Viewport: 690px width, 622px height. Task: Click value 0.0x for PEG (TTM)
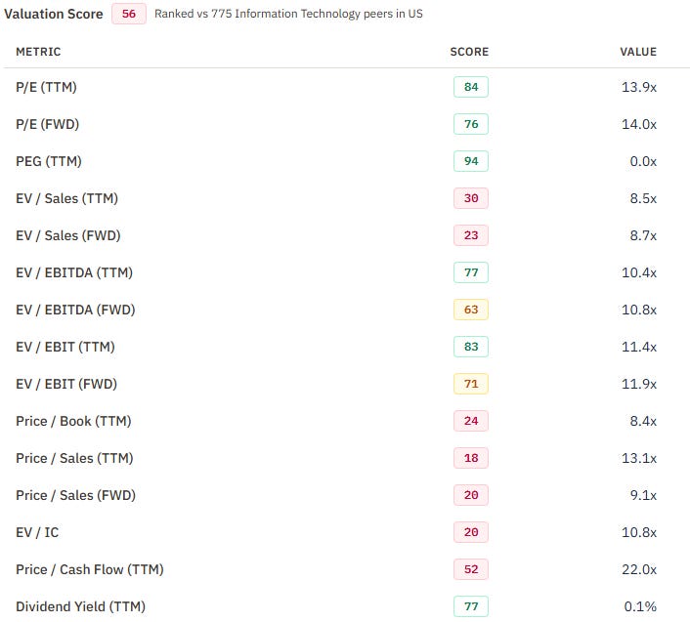pos(643,161)
